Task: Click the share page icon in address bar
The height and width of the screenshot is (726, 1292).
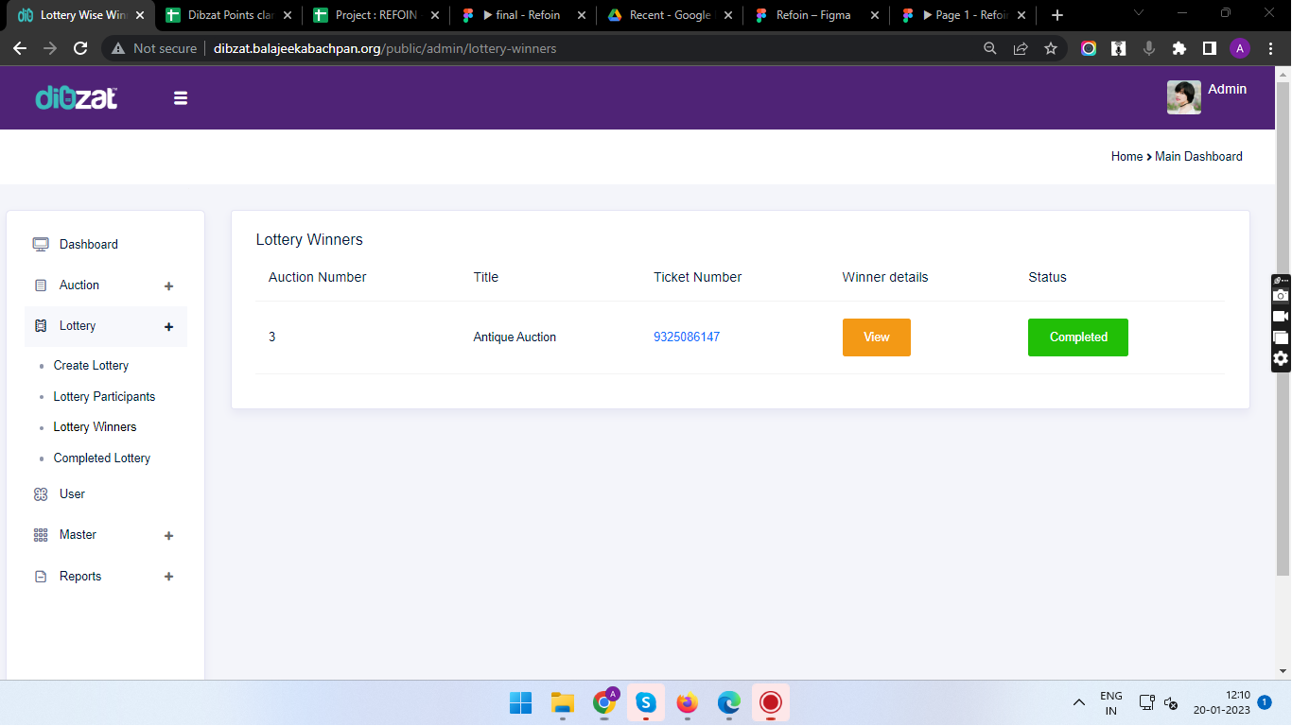Action: pyautogui.click(x=1021, y=48)
